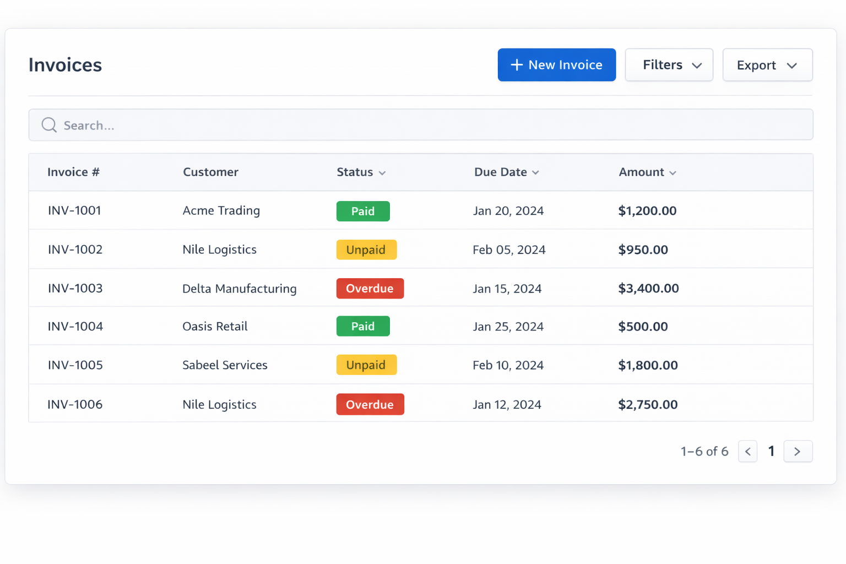Click the Overdue badge for Delta Manufacturing
846x564 pixels.
pos(370,288)
